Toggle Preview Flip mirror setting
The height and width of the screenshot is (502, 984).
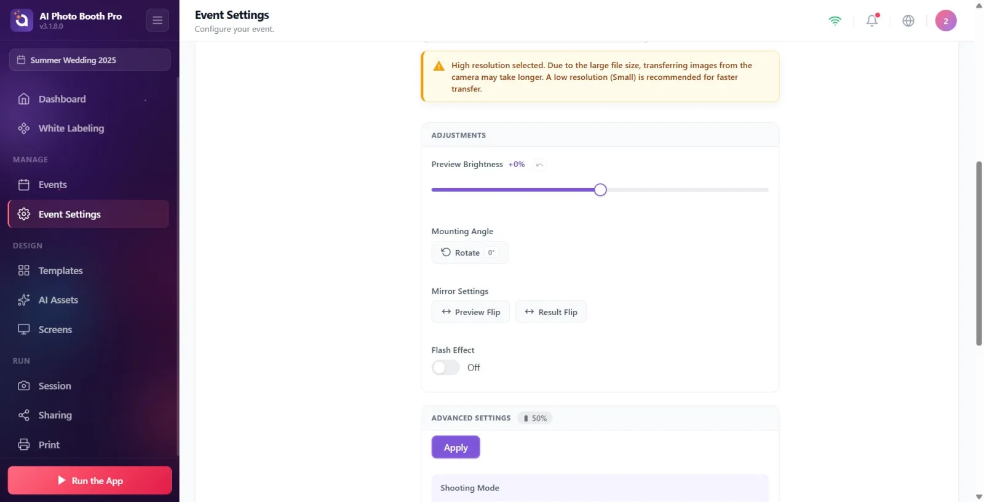pos(470,312)
